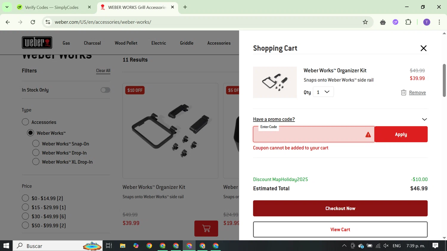Open the Windows Start menu

tap(6, 246)
